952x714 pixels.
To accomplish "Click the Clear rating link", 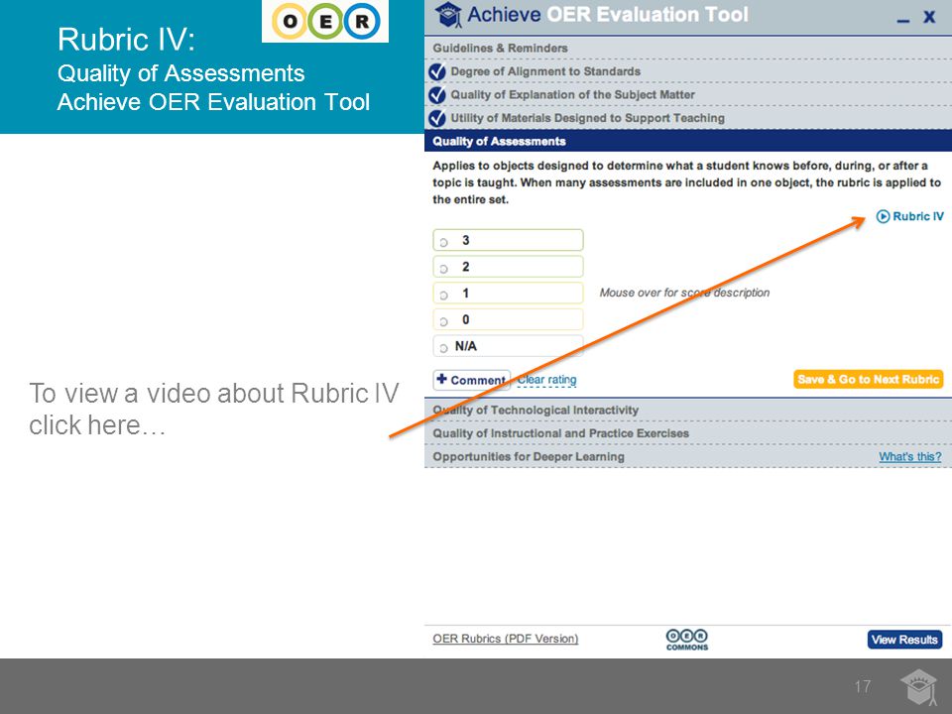I will (x=546, y=380).
